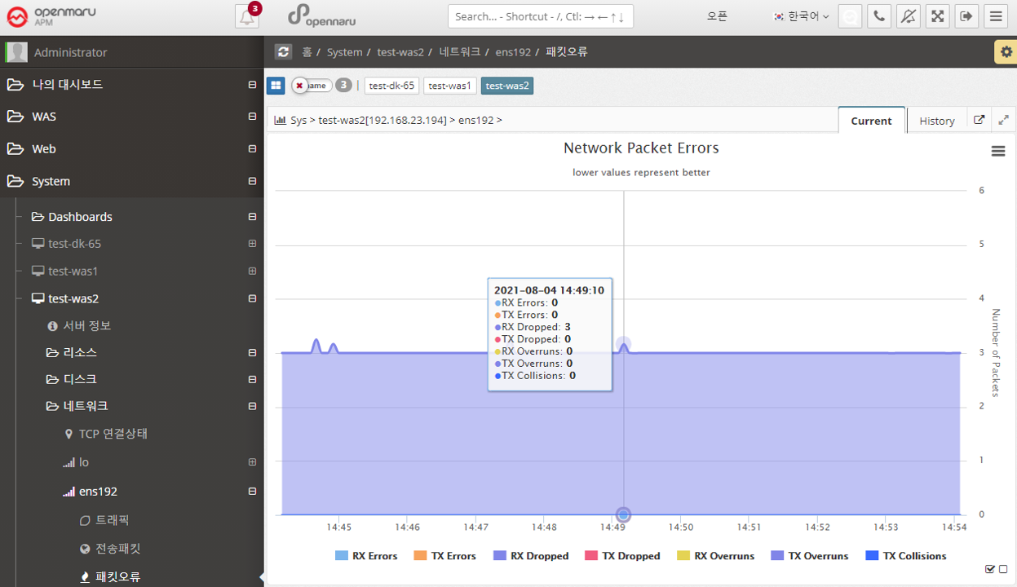Click the phone contact icon in header
Viewport: 1017px width, 587px height.
(879, 16)
